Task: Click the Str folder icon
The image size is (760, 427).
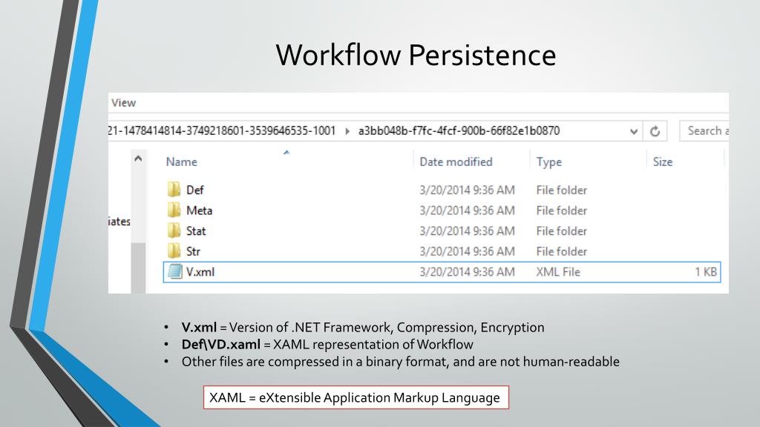Action: tap(174, 251)
